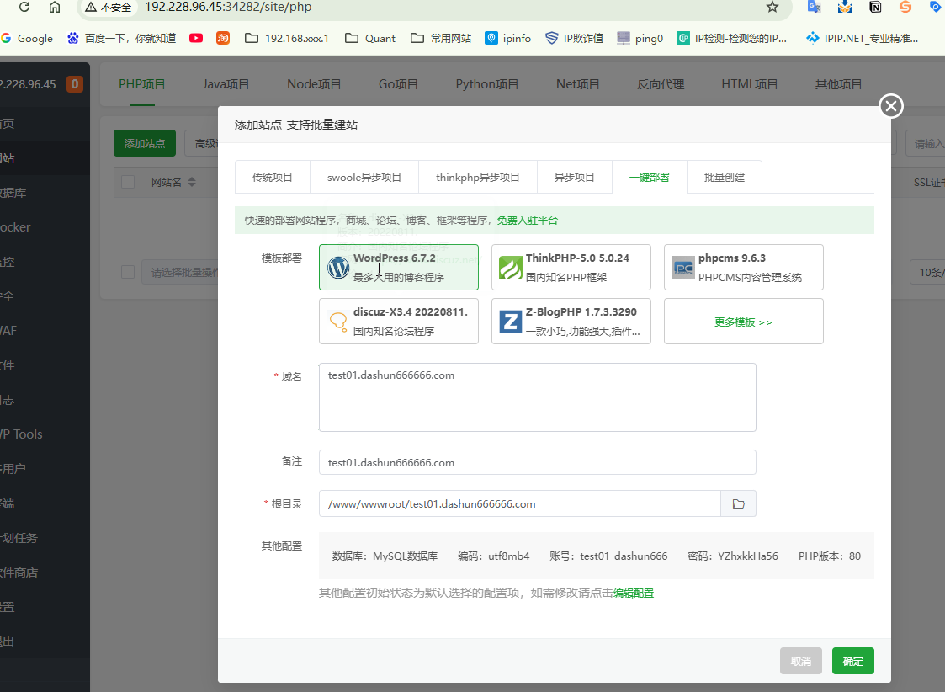The image size is (945, 692).
Task: Click the 取消 cancel button
Action: point(801,661)
